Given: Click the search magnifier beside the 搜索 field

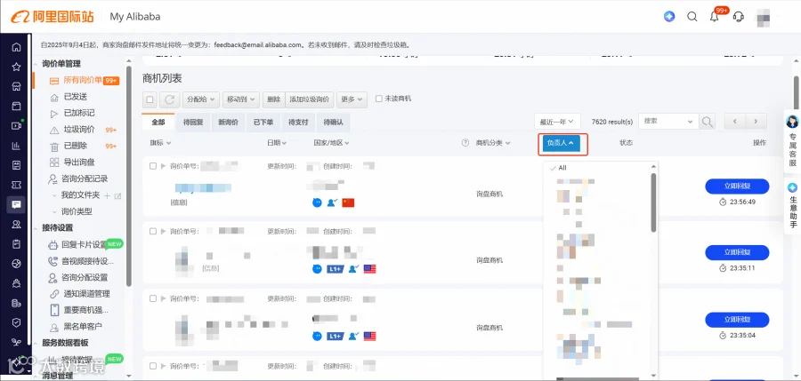Looking at the screenshot, I should [707, 122].
